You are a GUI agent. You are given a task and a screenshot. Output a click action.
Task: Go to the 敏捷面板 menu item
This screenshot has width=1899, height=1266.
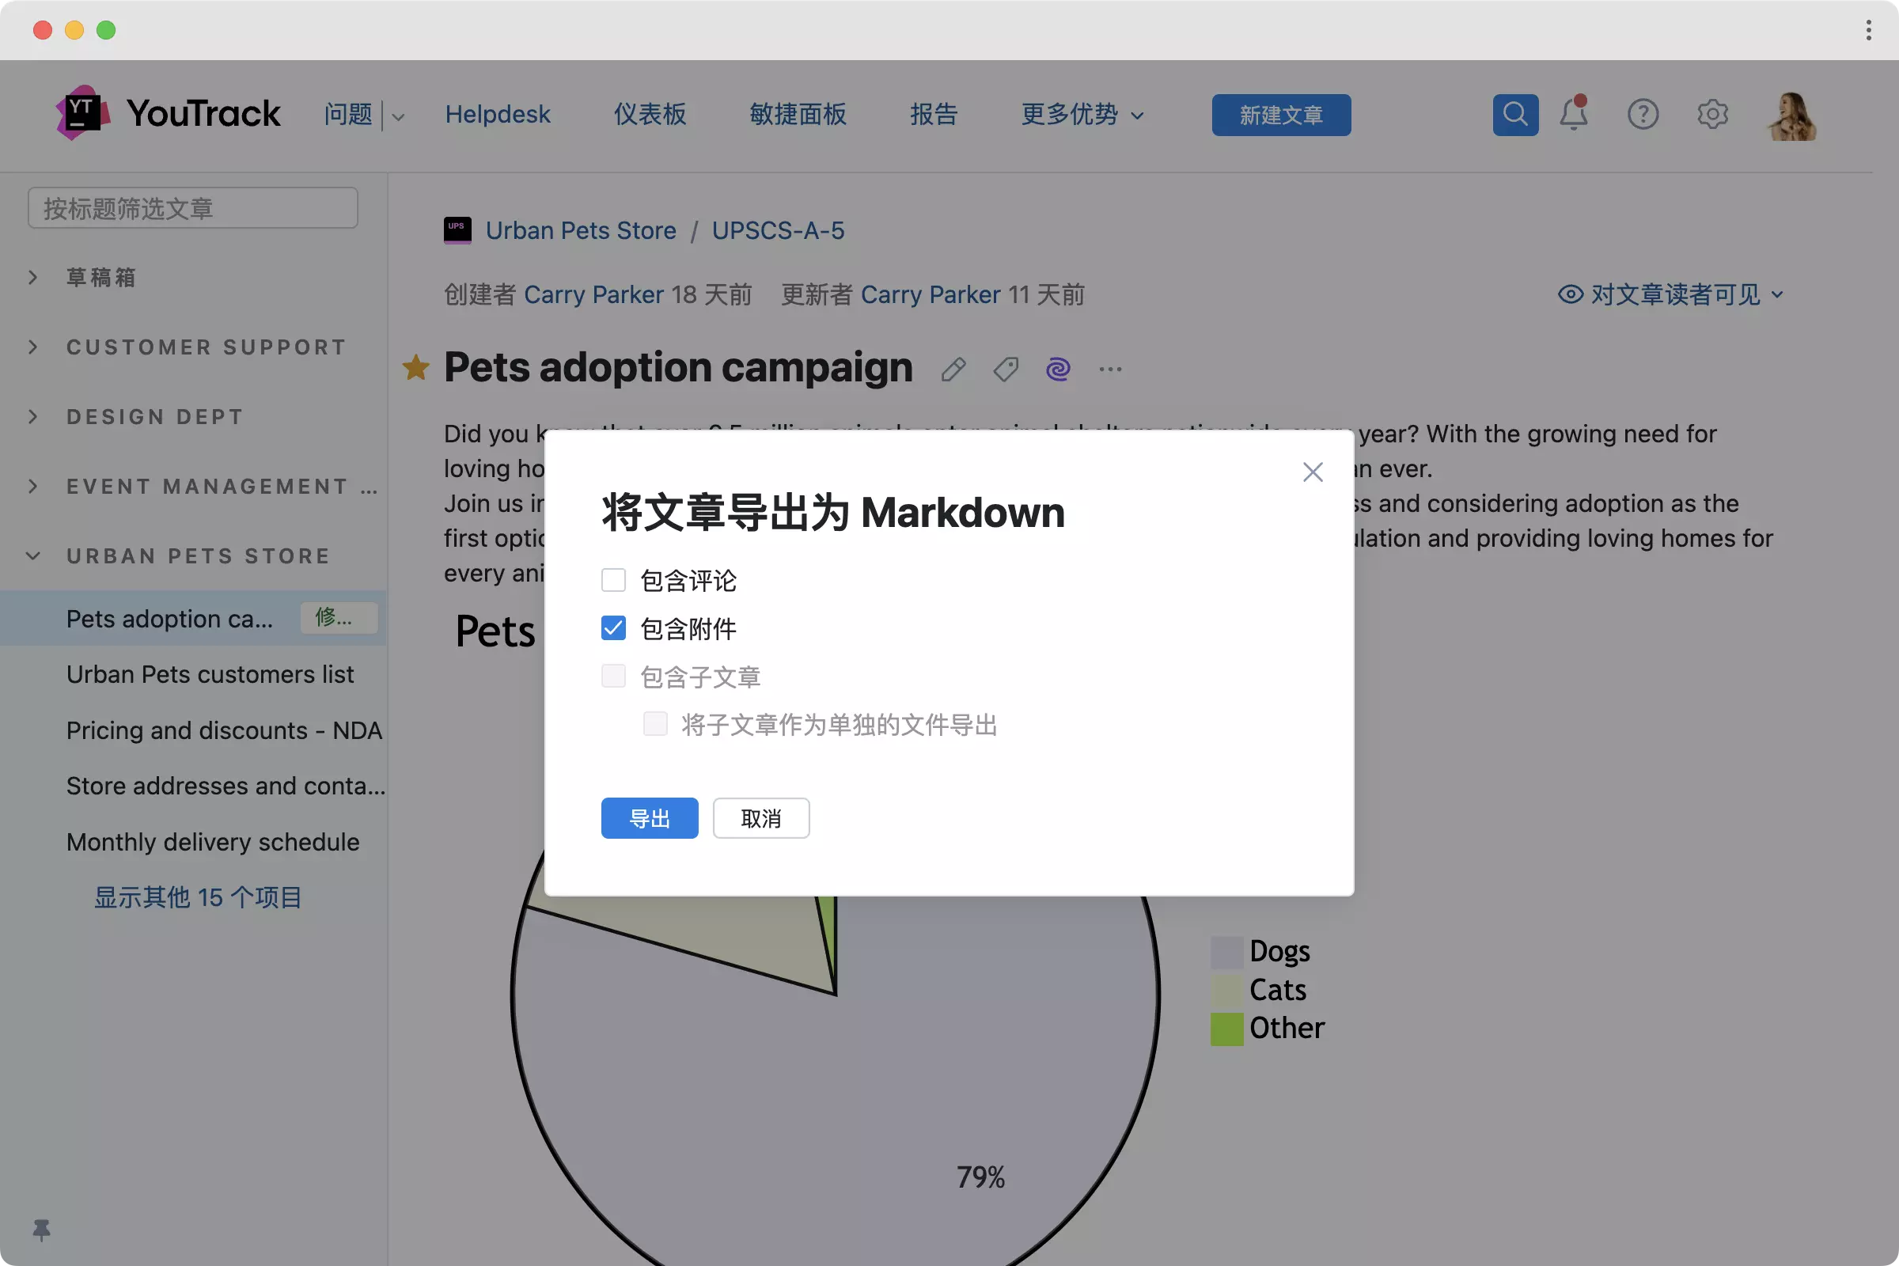[x=798, y=115]
